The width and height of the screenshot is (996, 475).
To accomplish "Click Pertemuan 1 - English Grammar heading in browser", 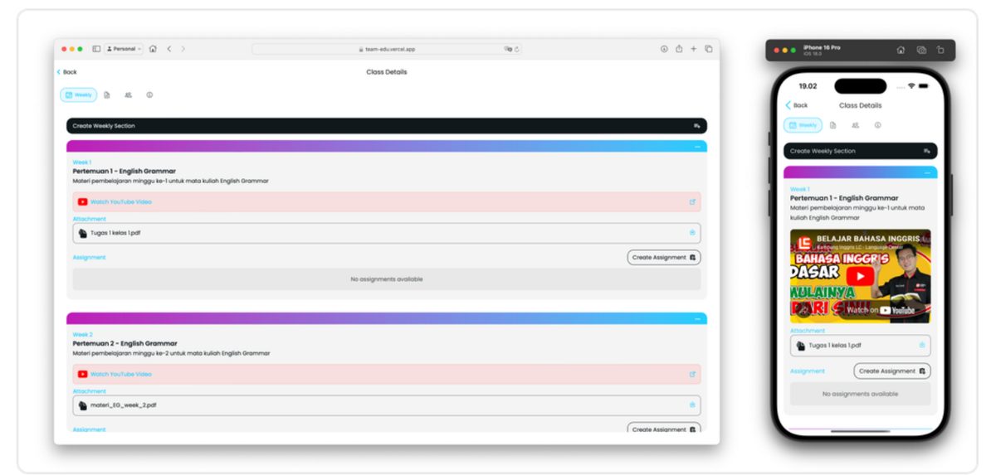I will pos(124,171).
